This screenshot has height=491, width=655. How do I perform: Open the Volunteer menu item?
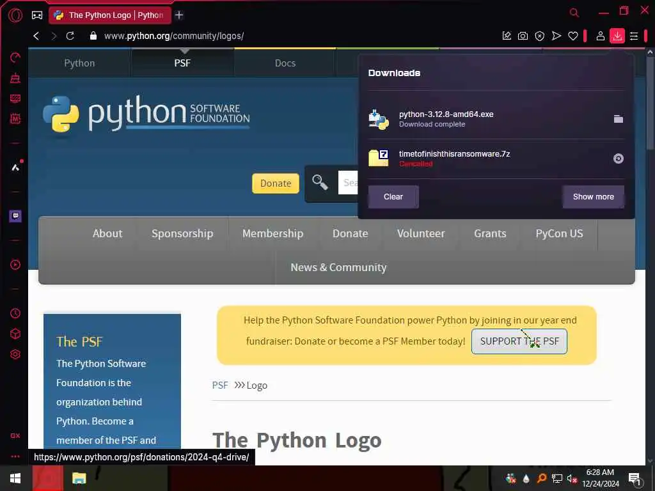click(421, 233)
